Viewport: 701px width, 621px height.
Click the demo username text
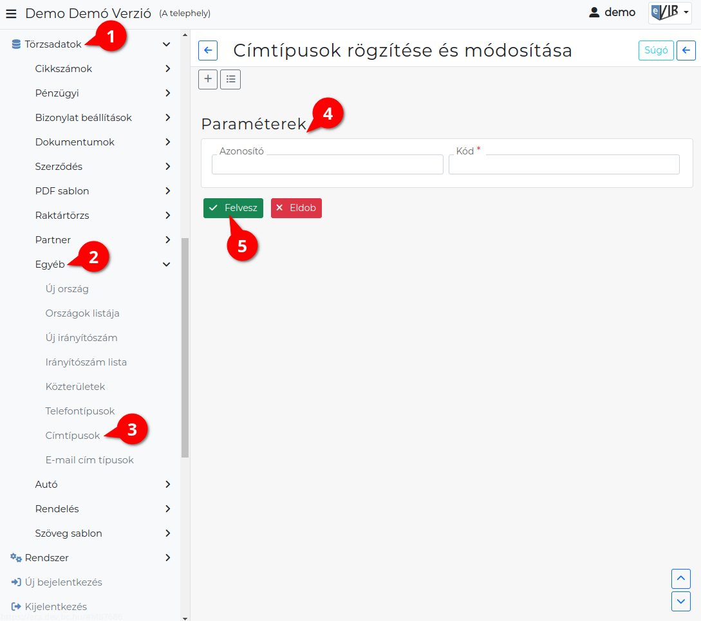click(x=620, y=12)
